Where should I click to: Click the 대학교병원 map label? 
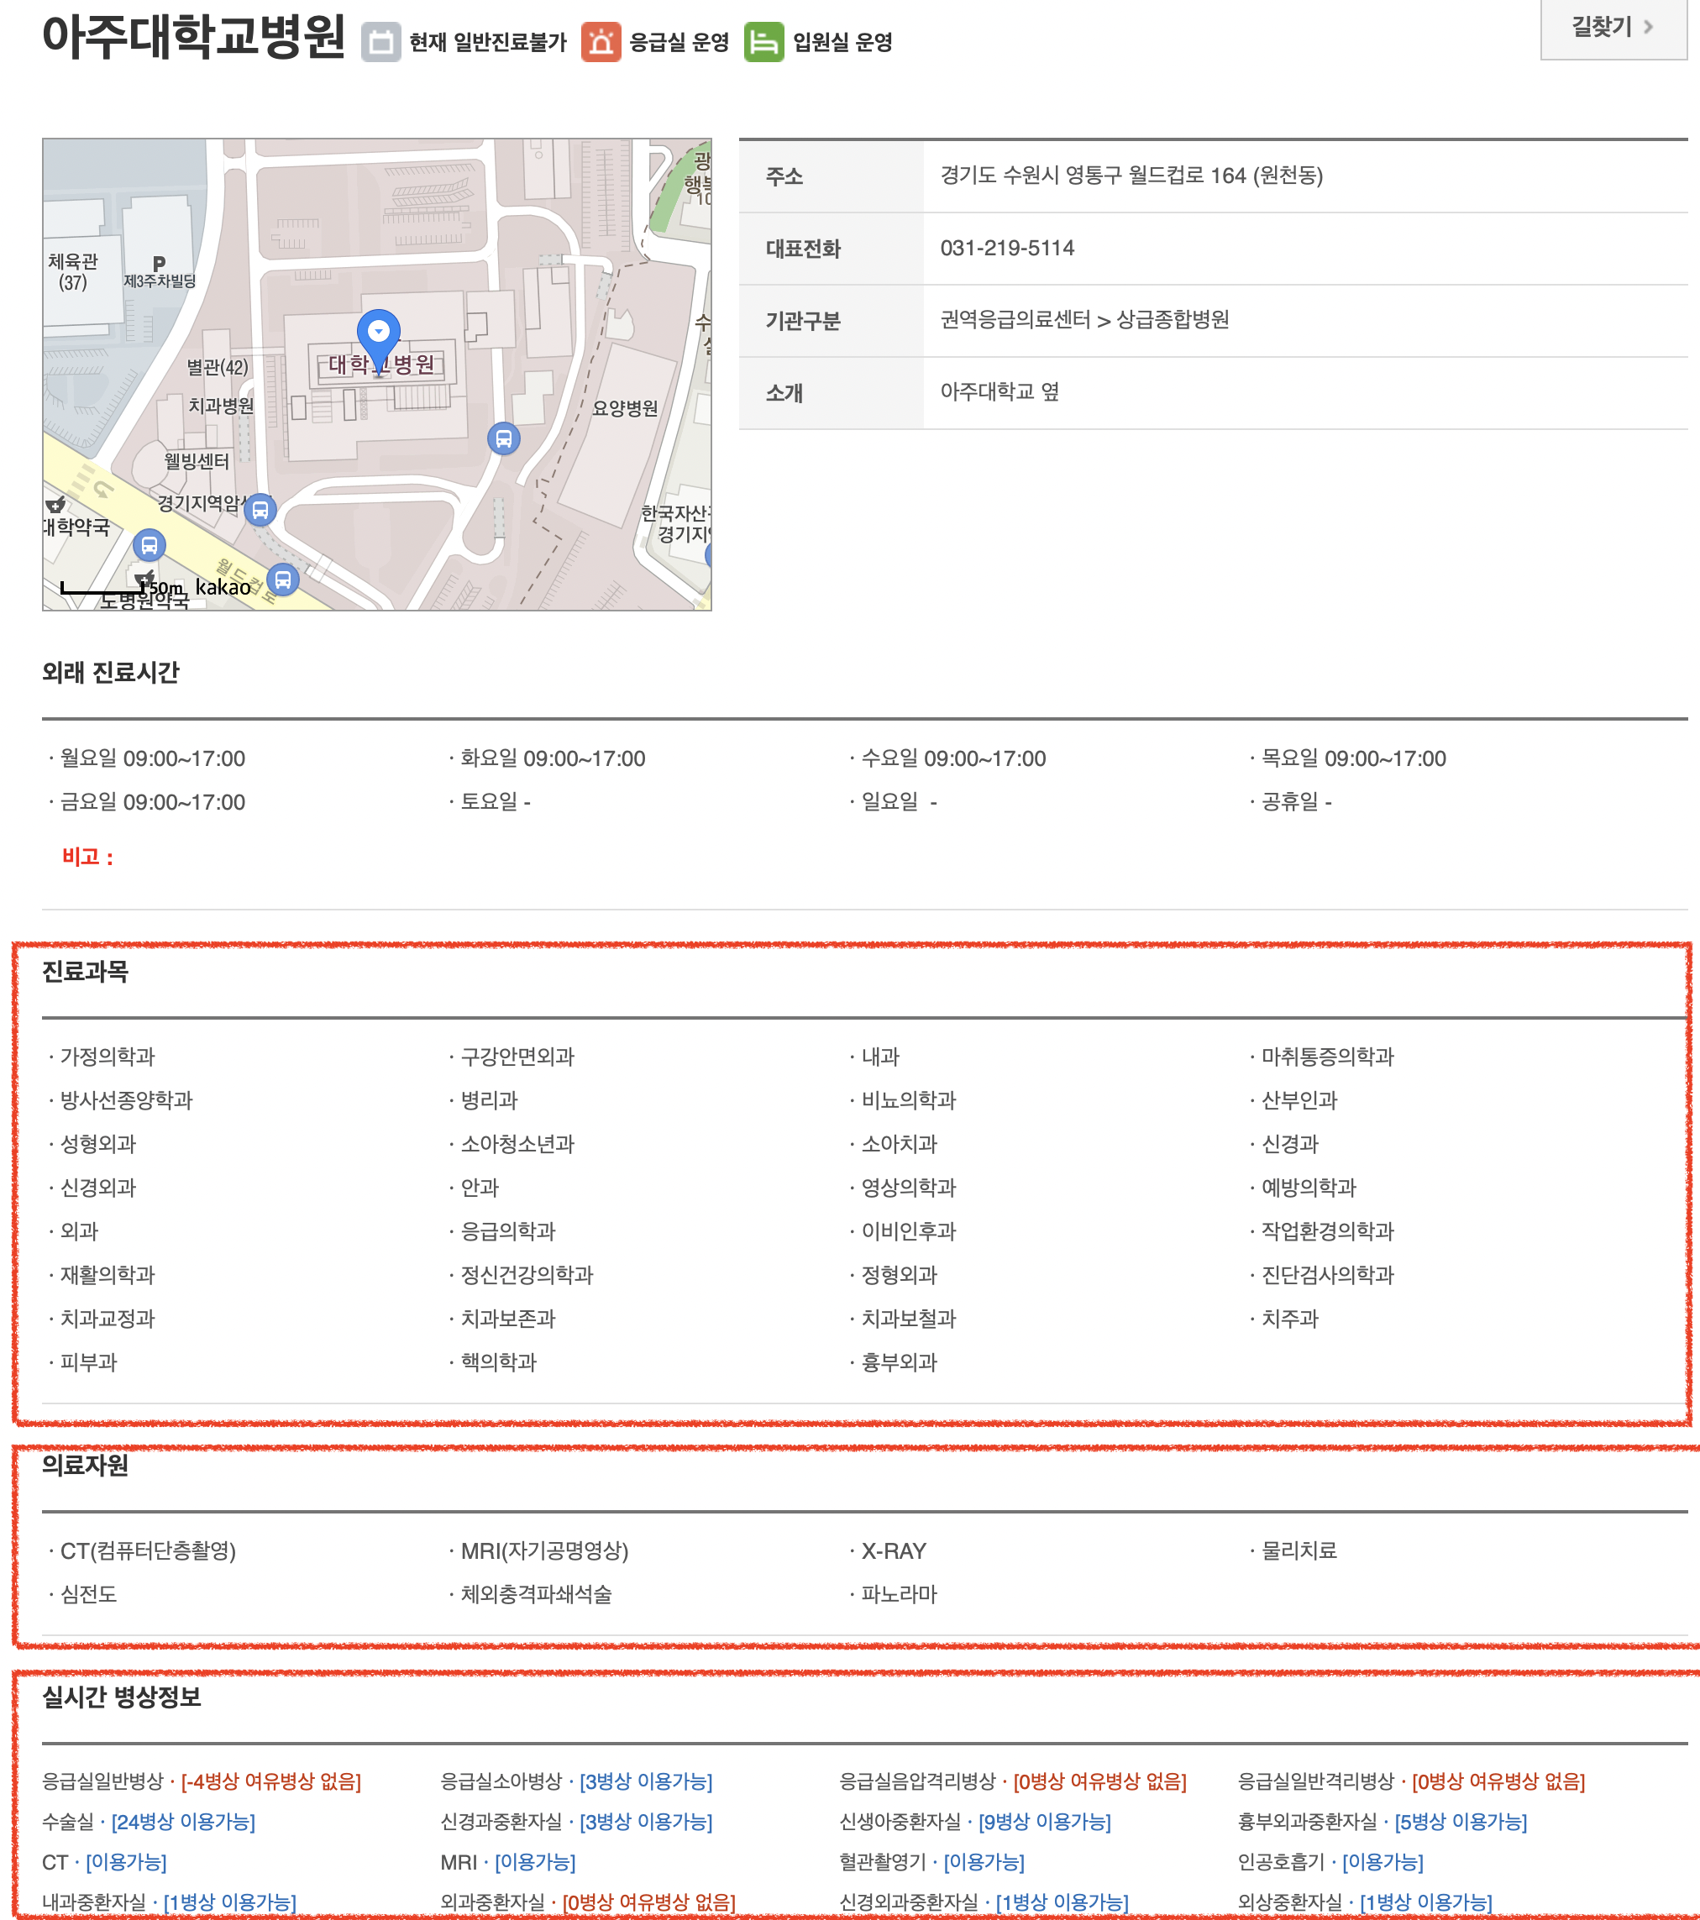pyautogui.click(x=381, y=365)
